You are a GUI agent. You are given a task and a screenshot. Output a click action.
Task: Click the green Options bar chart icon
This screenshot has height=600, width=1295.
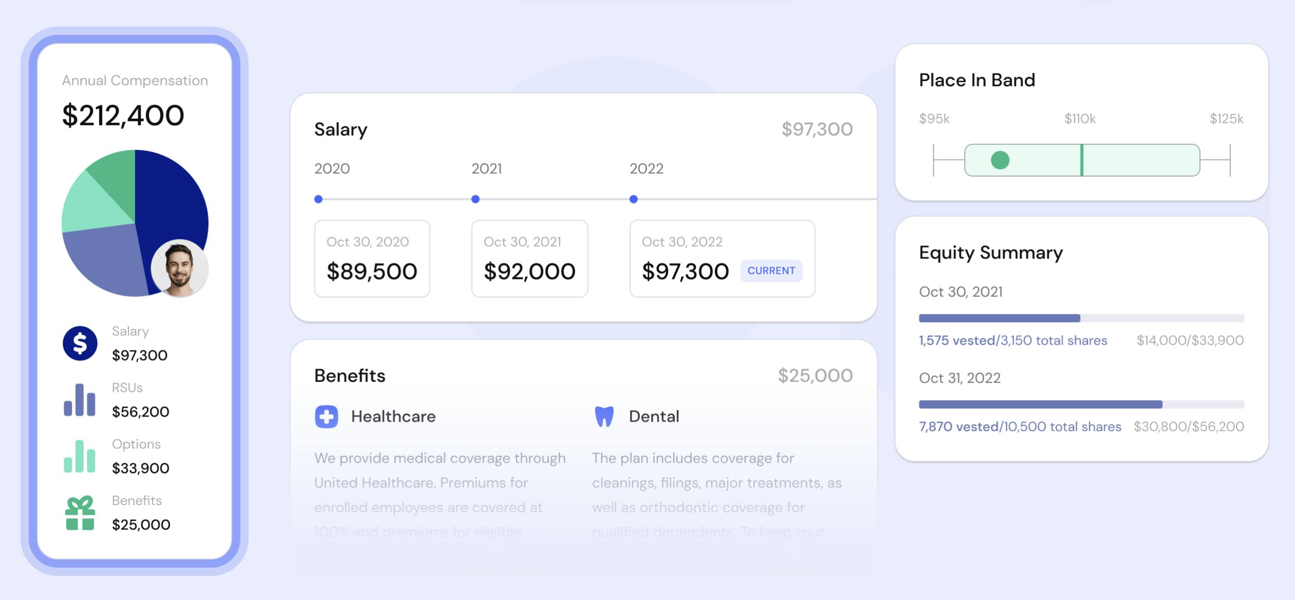coord(79,456)
